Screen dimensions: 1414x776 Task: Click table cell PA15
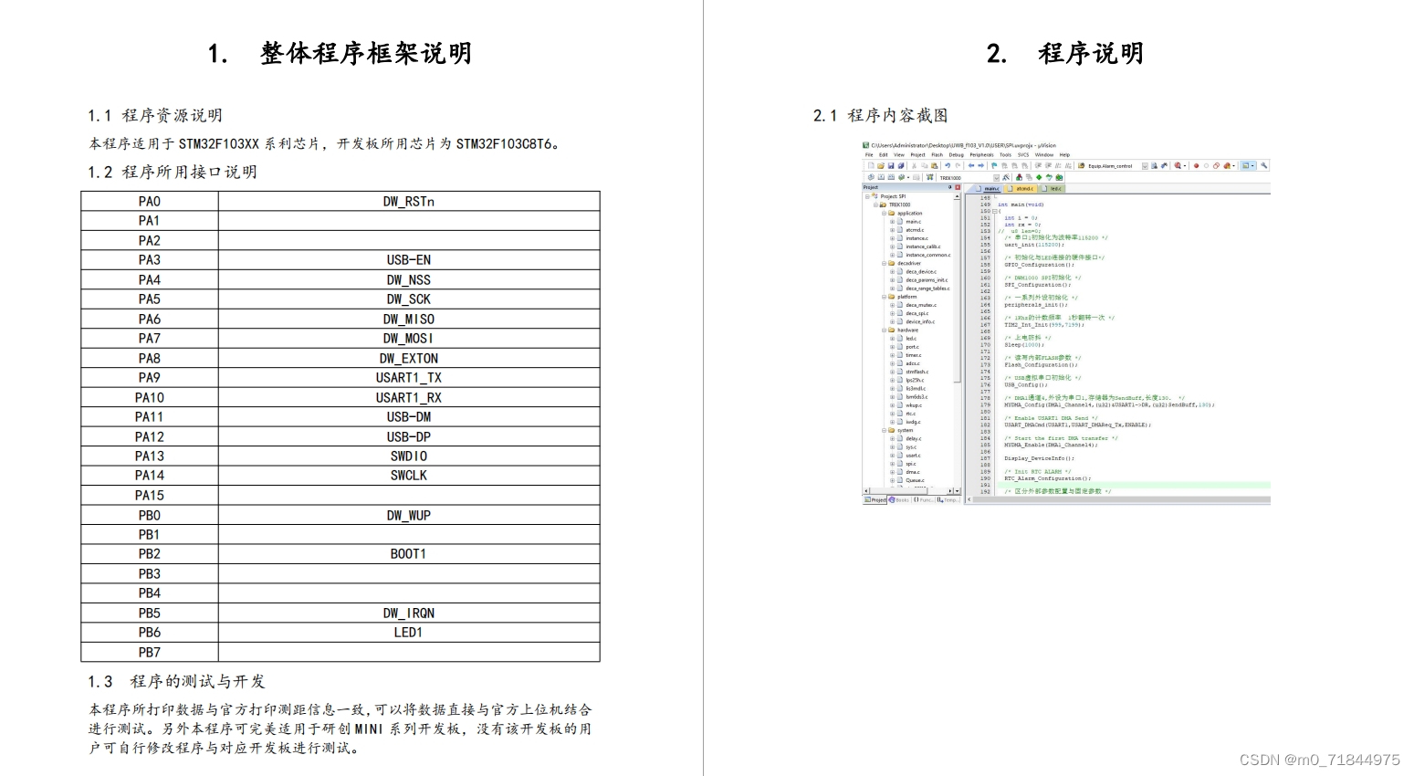coord(150,496)
